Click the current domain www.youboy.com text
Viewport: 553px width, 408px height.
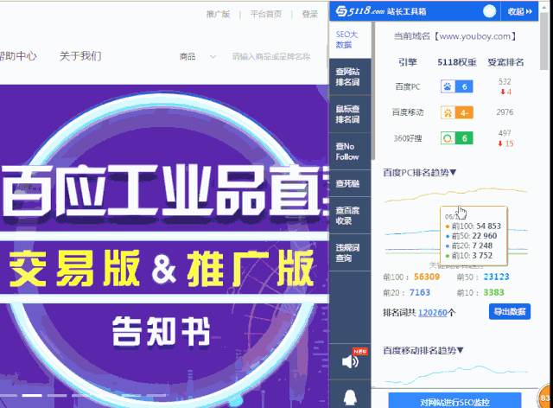tap(475, 36)
